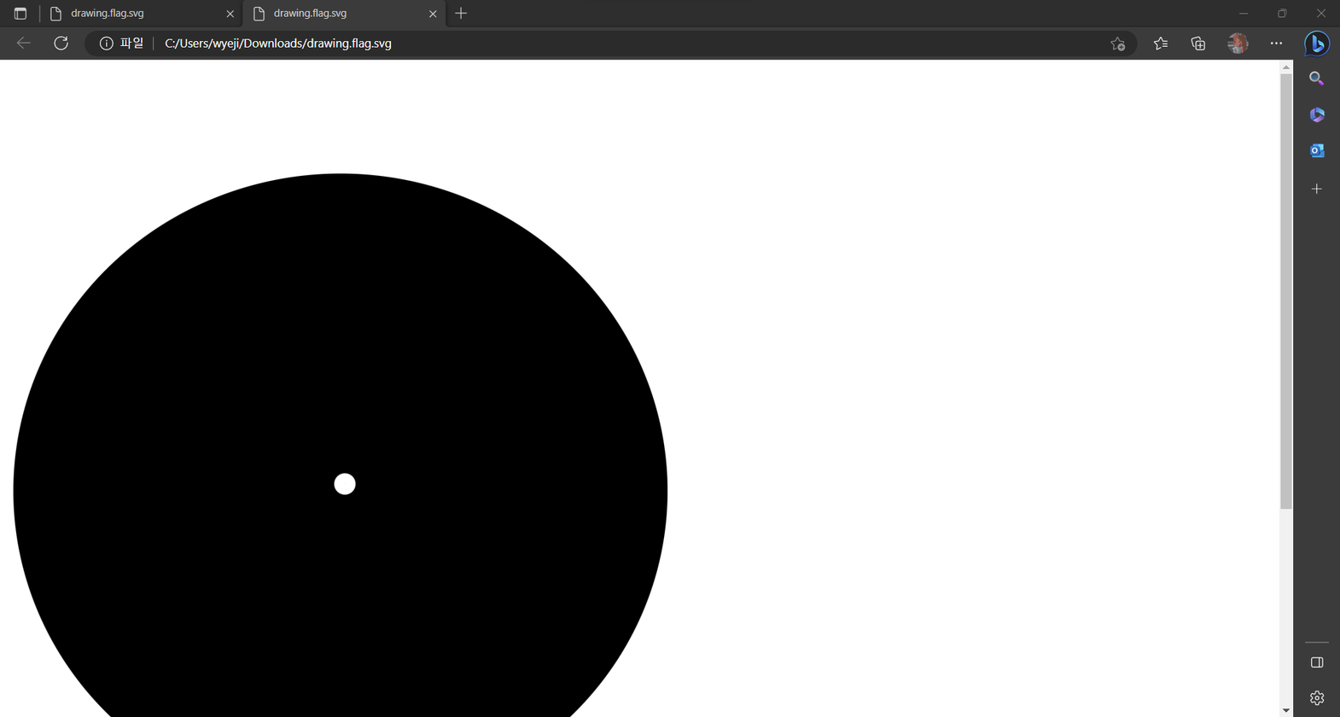Click the scroll down arrow
1340x717 pixels.
click(x=1286, y=710)
